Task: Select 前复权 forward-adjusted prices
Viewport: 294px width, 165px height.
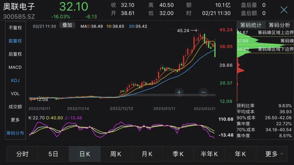Action: 15,41
